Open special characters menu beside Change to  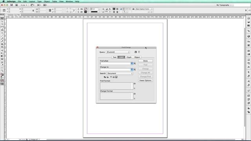tap(135, 70)
